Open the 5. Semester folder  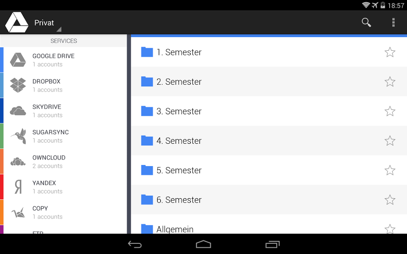click(269, 170)
